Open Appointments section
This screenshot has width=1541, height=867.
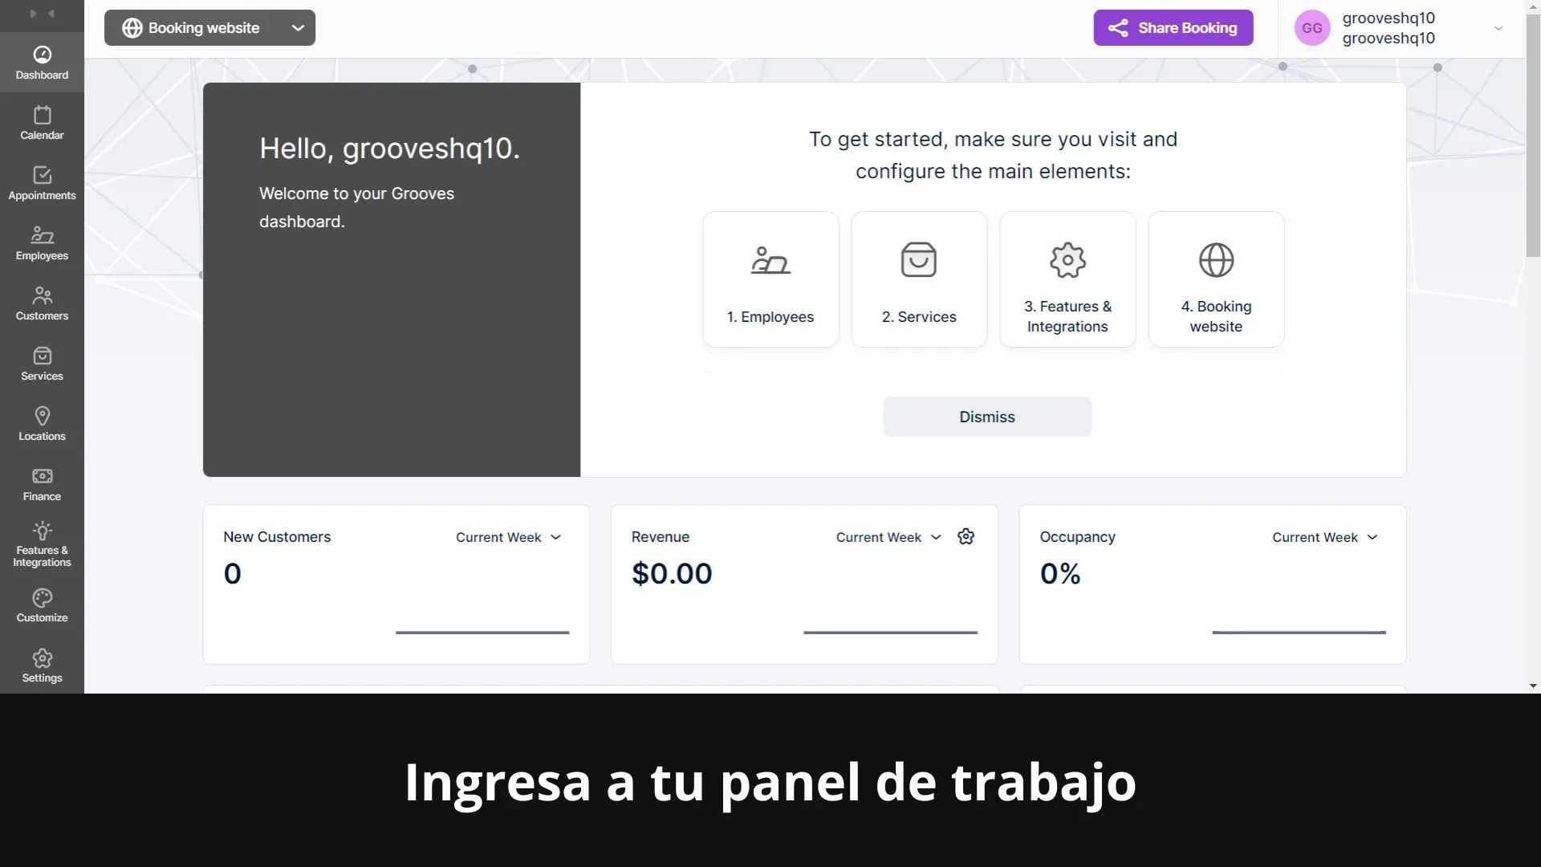point(41,182)
